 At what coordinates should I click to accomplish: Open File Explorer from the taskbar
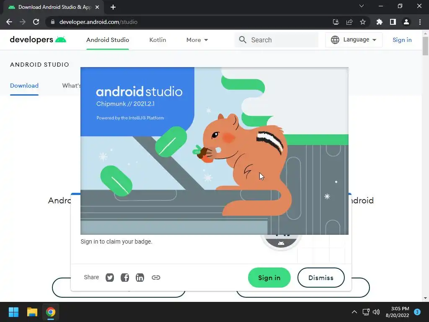pos(32,312)
